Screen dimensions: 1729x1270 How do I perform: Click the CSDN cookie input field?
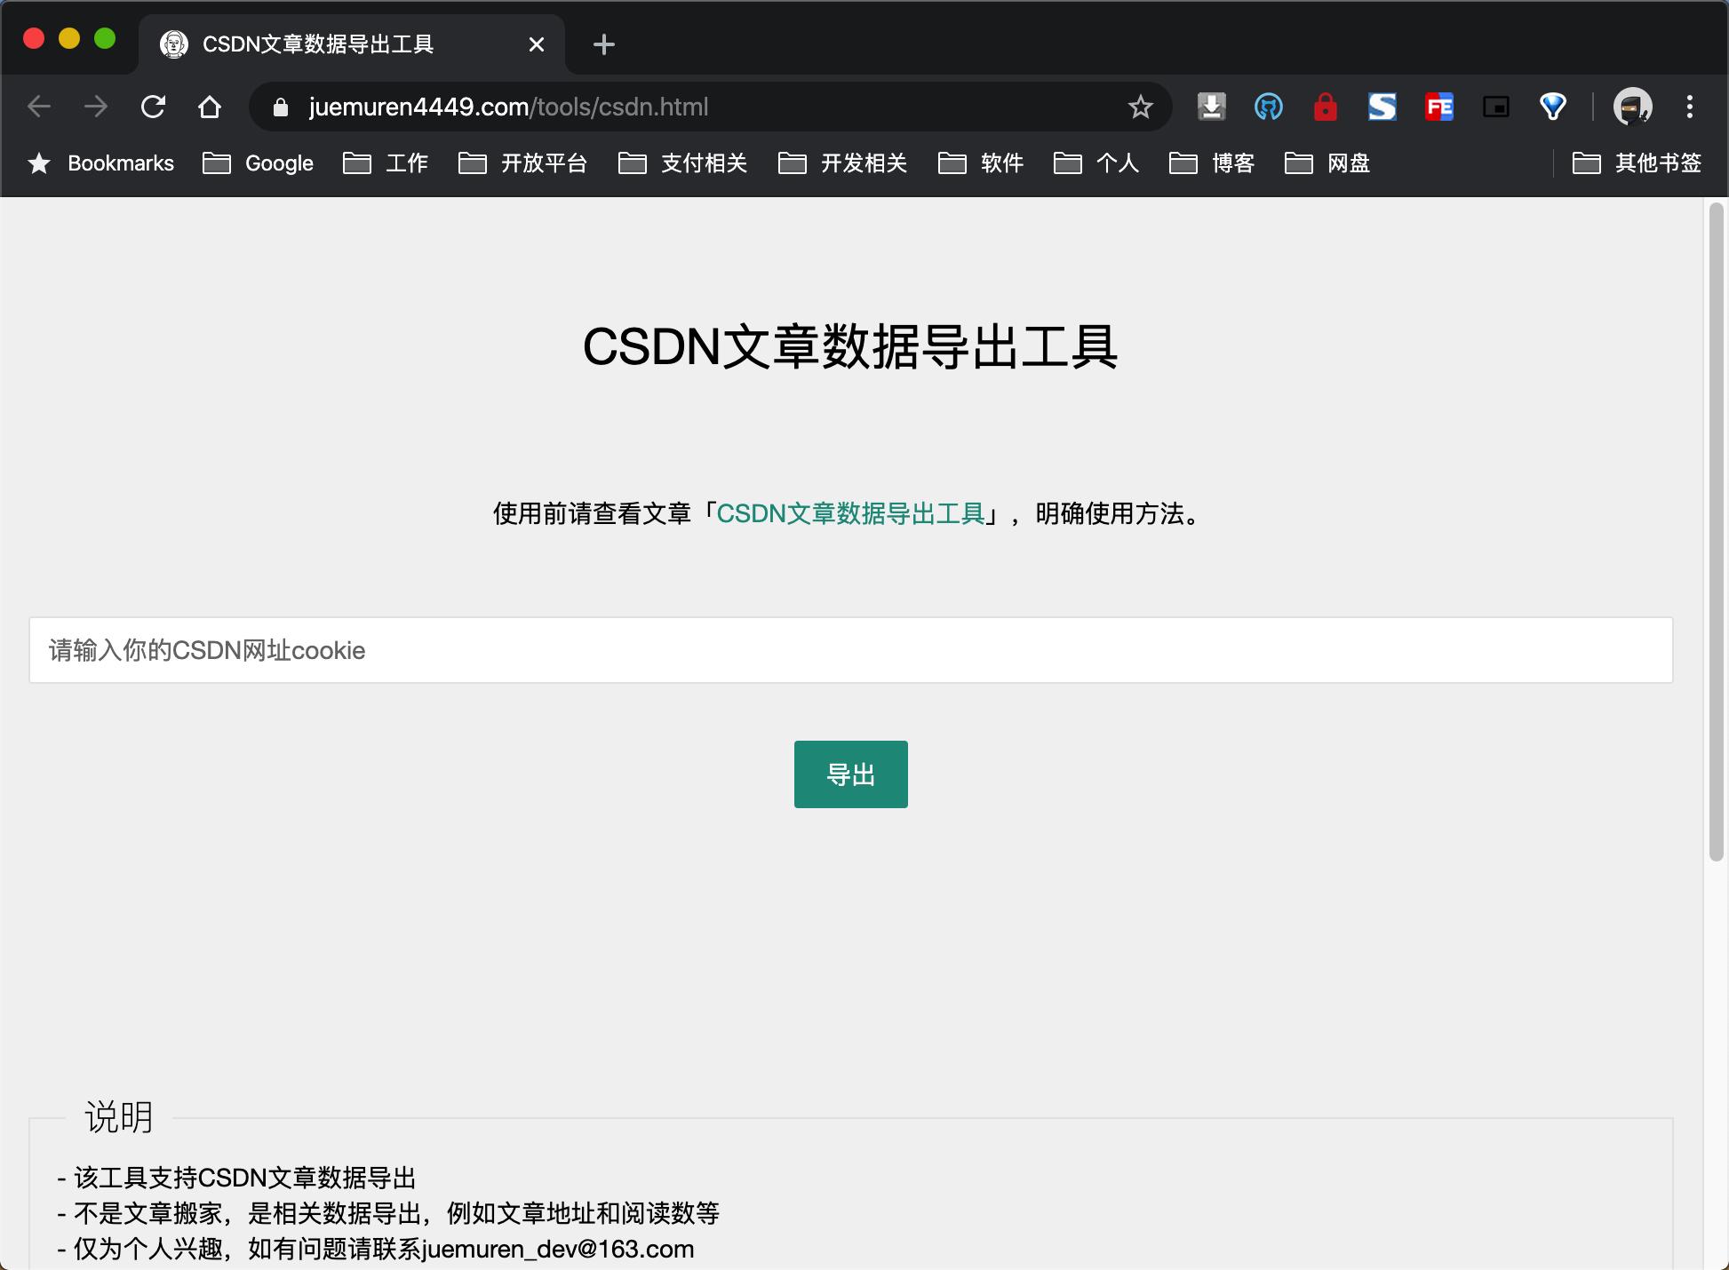850,649
